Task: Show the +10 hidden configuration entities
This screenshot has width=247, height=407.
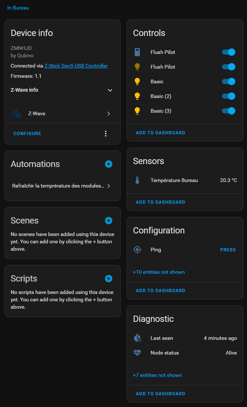Action: [x=159, y=272]
